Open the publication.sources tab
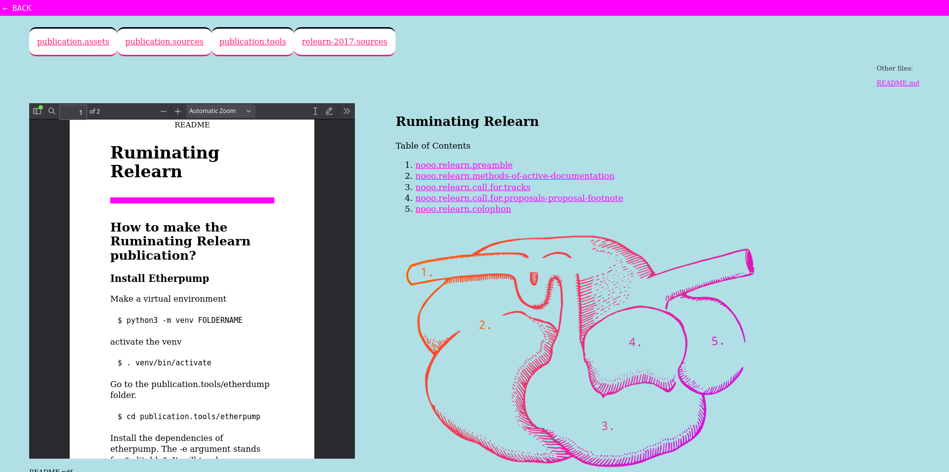 [x=164, y=42]
